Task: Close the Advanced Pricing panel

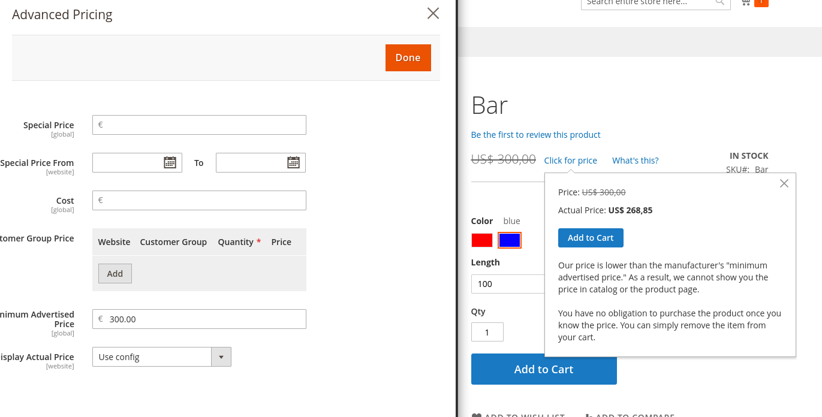Action: click(x=433, y=13)
